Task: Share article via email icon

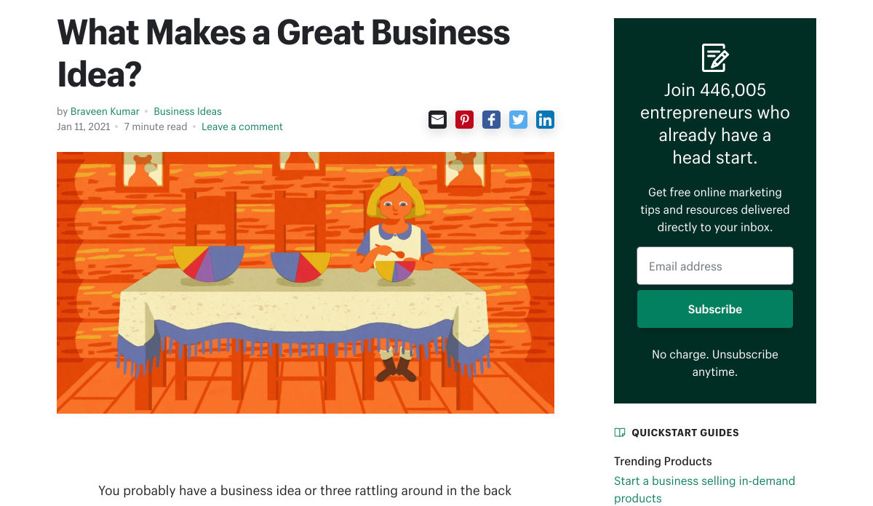Action: tap(437, 119)
